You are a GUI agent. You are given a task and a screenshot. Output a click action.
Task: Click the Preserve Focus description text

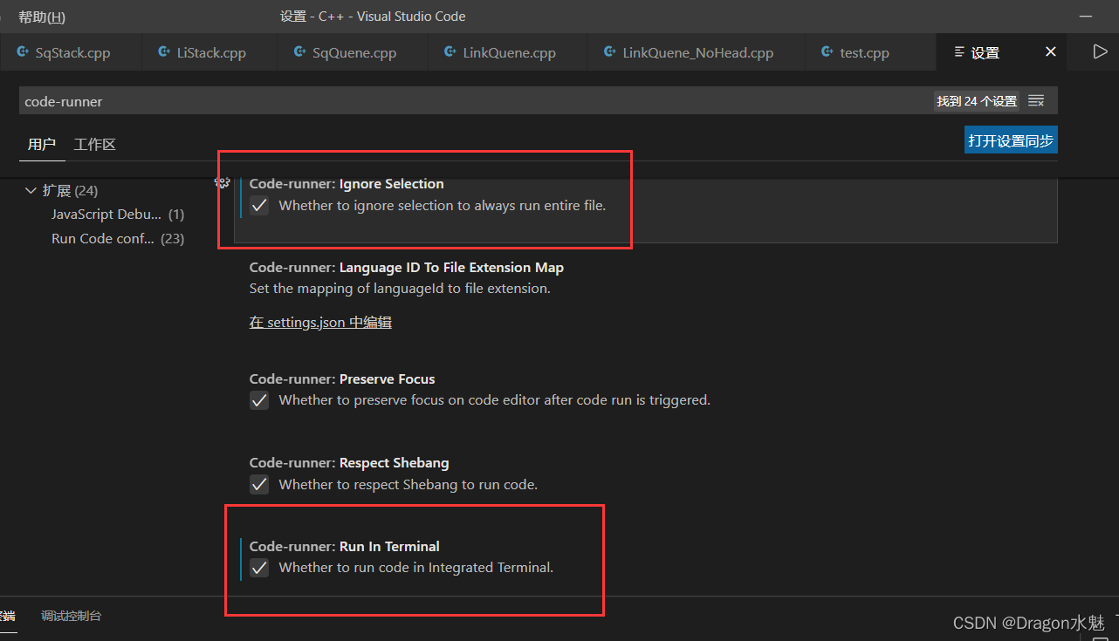point(495,400)
